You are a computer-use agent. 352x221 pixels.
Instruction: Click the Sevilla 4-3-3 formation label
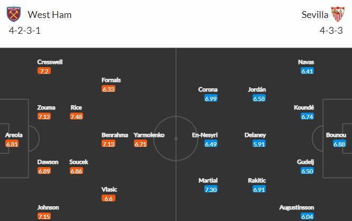click(x=331, y=31)
